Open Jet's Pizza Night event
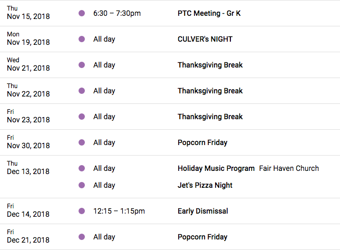 point(205,185)
